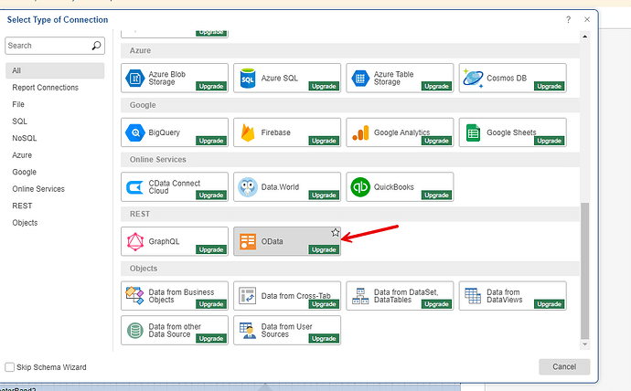
Task: Click Upgrade badge on Firebase
Action: point(324,141)
